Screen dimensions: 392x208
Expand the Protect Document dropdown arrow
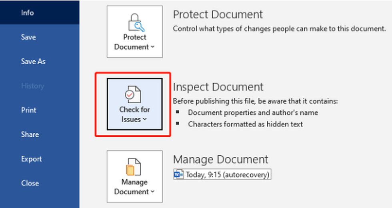pyautogui.click(x=152, y=47)
